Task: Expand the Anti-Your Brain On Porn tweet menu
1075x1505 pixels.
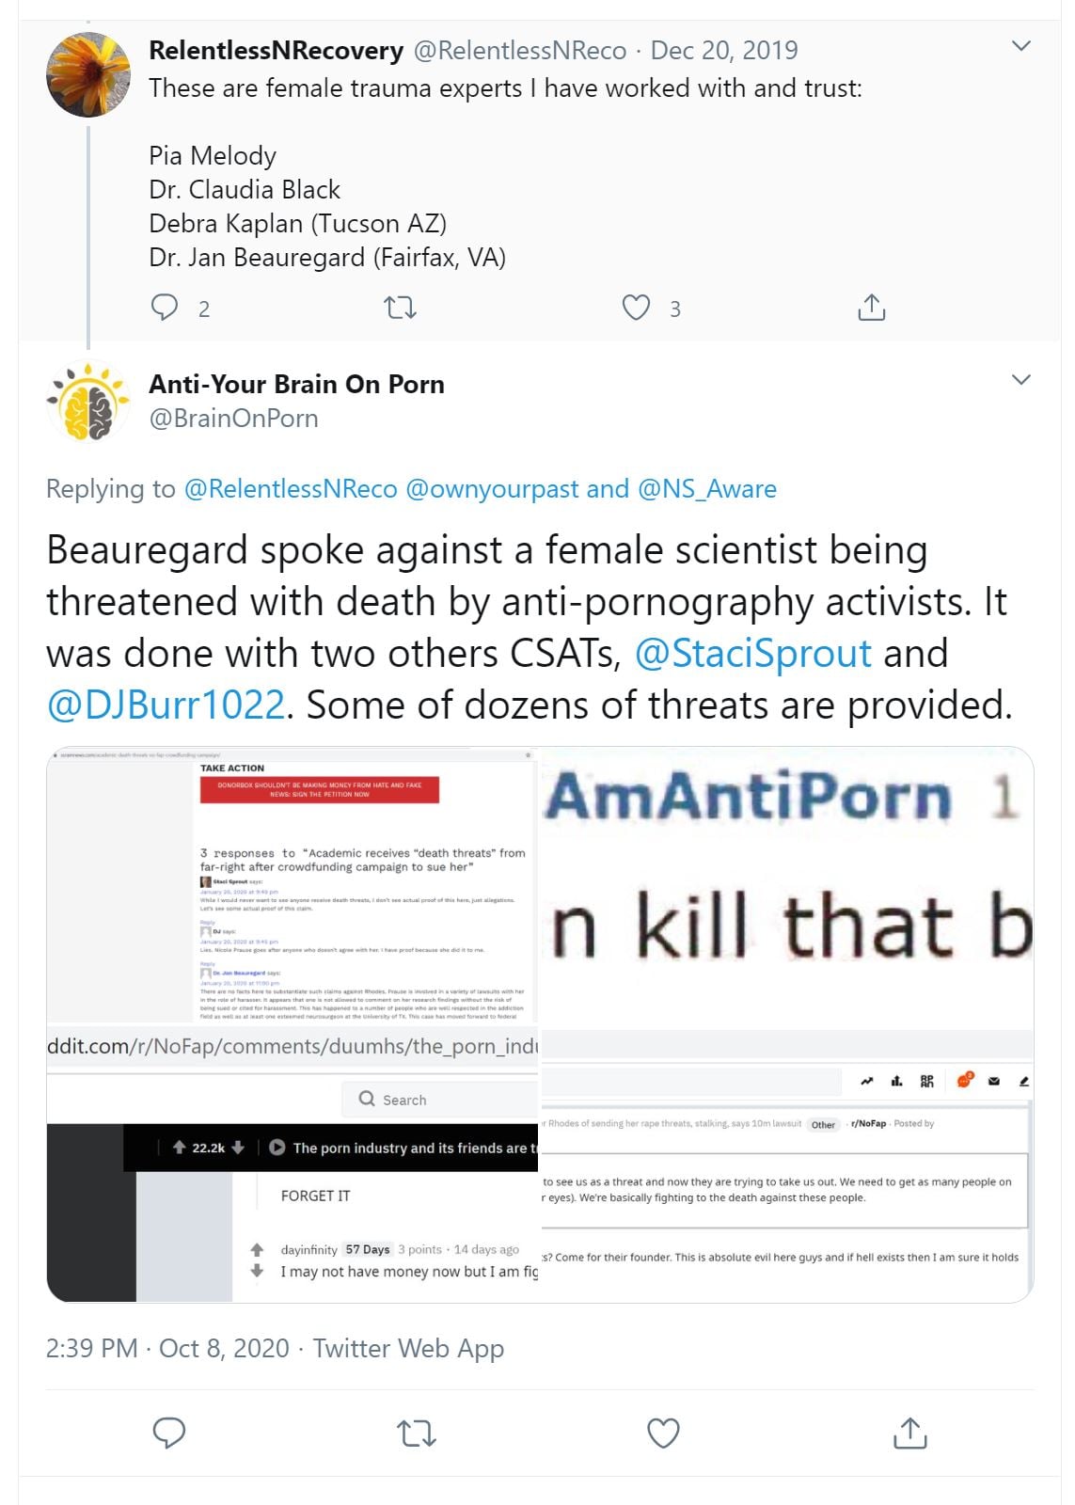Action: [x=1021, y=380]
